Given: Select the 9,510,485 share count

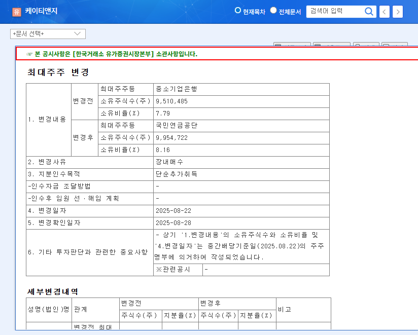Looking at the screenshot, I should pyautogui.click(x=171, y=101).
